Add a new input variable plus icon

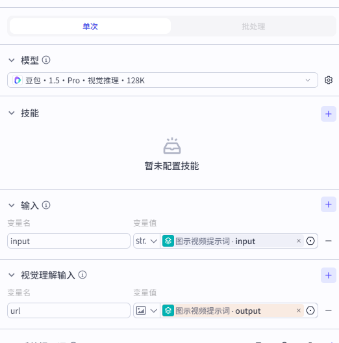pos(329,204)
